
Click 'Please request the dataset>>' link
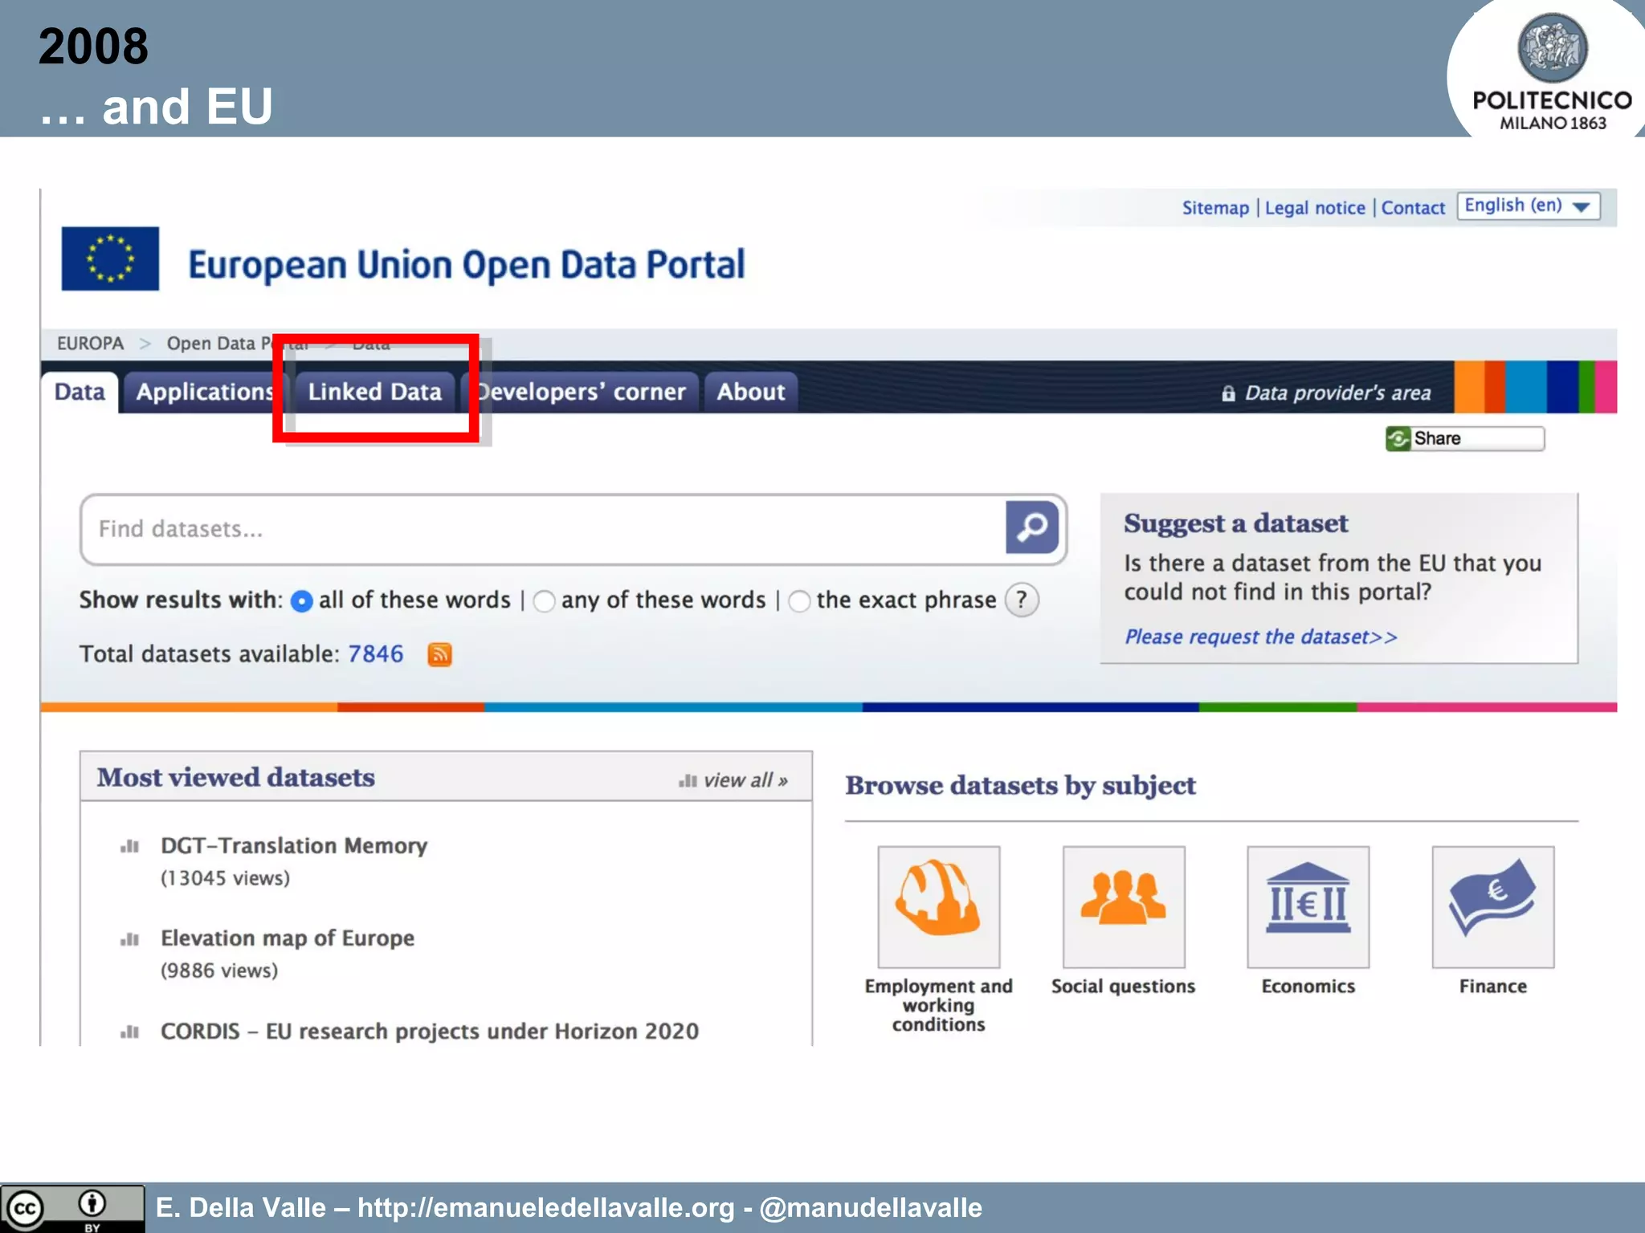(x=1260, y=637)
